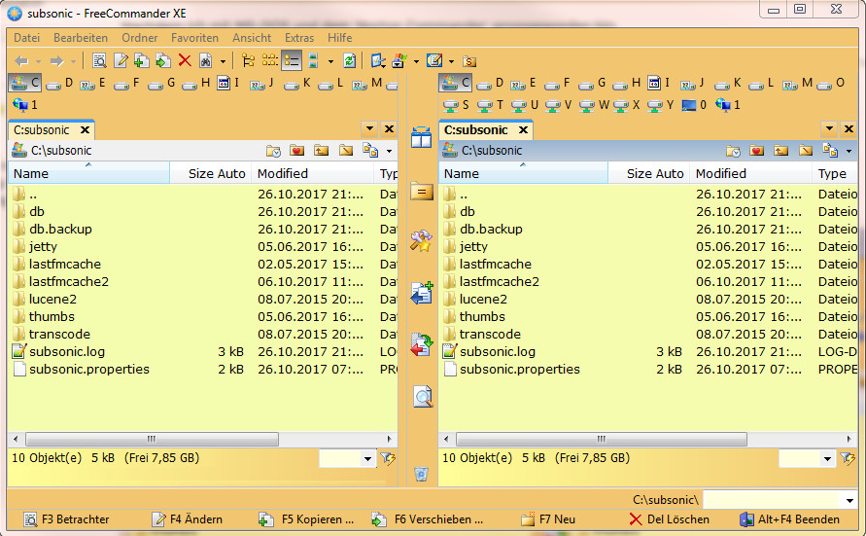Viewport: 866px width, 536px height.
Task: Click the refresh icon in the top toolbar
Action: tap(349, 60)
